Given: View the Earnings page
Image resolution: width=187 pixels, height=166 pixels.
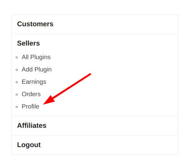Looking at the screenshot, I should (34, 82).
